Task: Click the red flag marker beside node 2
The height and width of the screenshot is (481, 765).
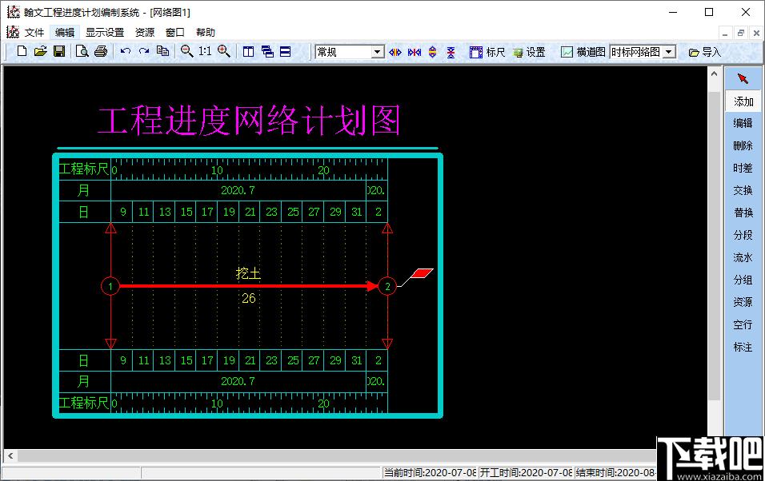Action: pyautogui.click(x=422, y=273)
